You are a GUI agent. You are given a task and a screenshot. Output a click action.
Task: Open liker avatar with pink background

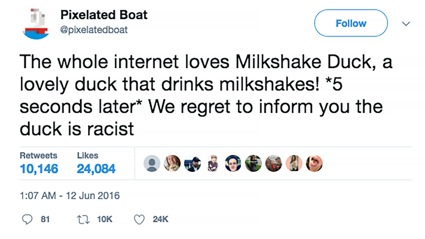click(x=294, y=163)
